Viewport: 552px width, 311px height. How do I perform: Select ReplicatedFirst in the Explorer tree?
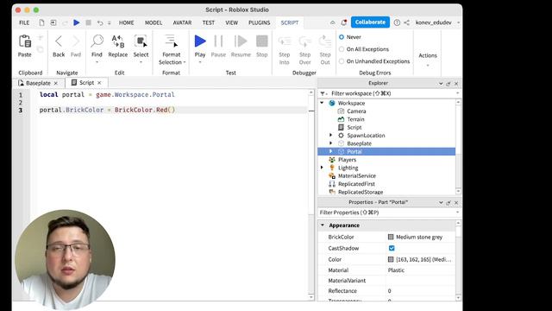(x=356, y=184)
